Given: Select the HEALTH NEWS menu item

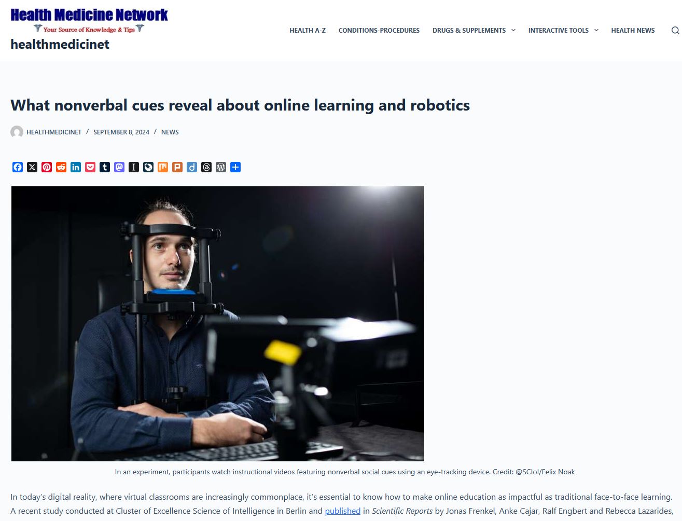Looking at the screenshot, I should click(632, 30).
